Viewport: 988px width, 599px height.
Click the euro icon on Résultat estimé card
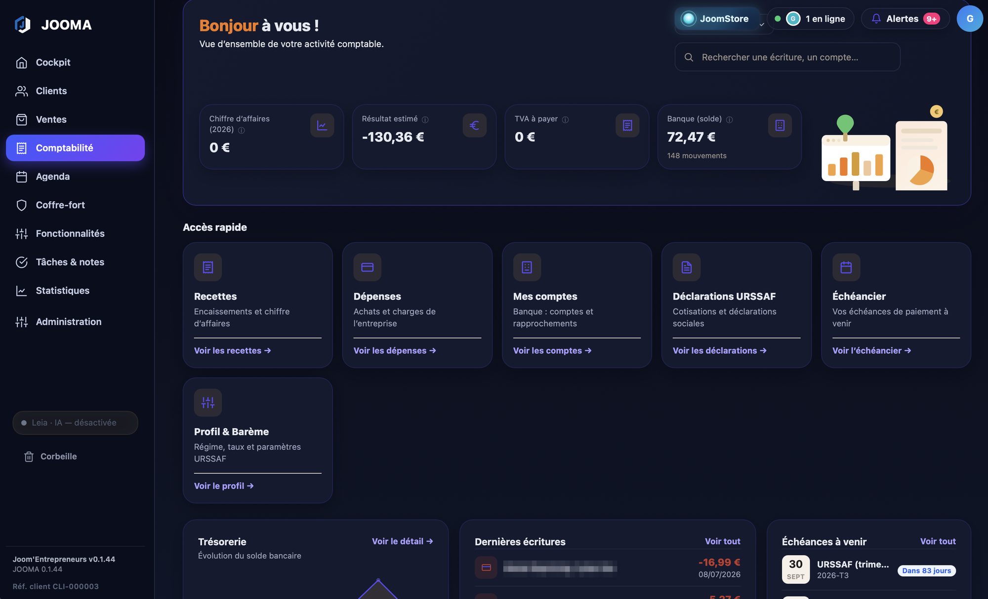tap(474, 125)
